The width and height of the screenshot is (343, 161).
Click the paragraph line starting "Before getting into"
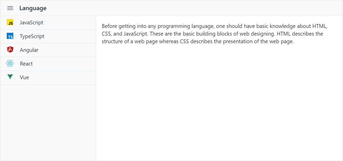pos(215,26)
